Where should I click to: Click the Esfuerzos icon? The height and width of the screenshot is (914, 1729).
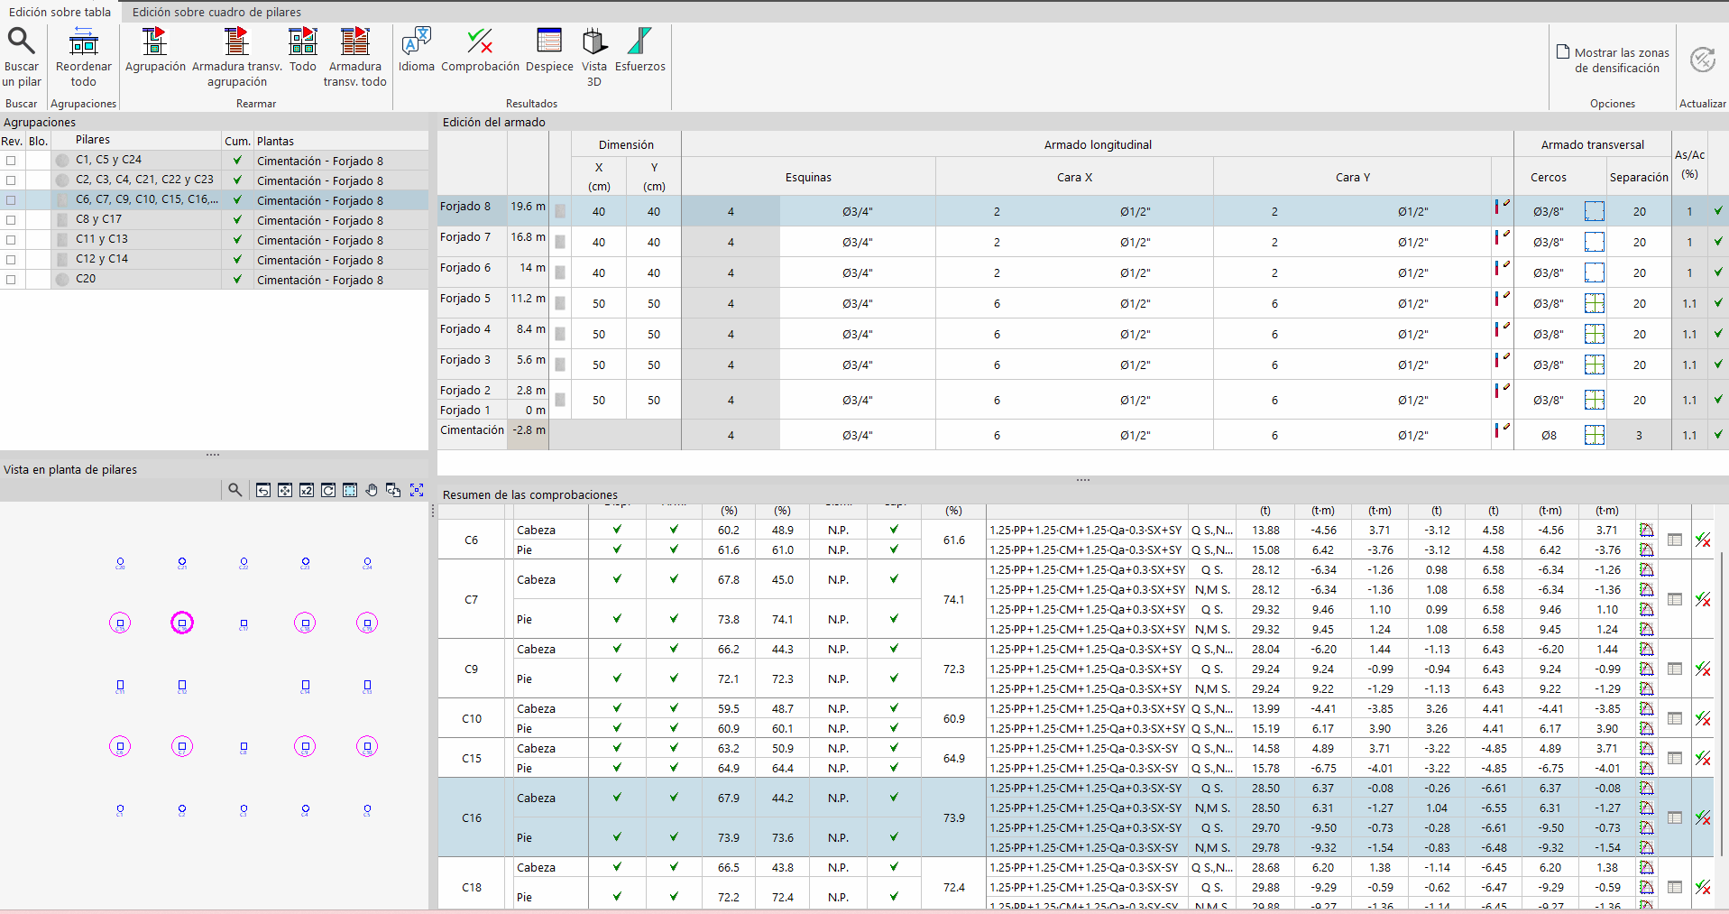click(639, 42)
